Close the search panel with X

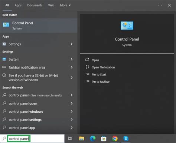coord(169,5)
